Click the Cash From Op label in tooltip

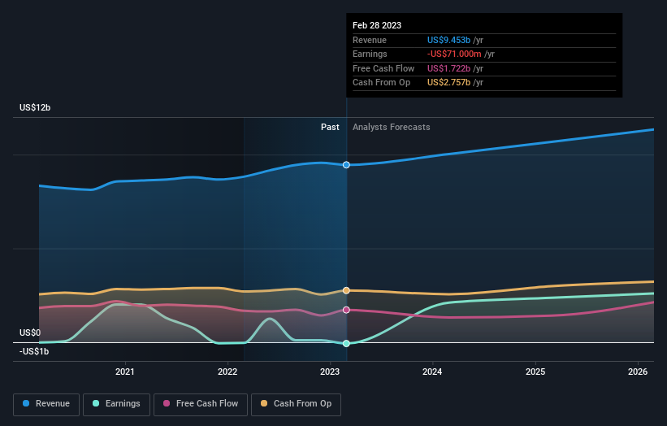[382, 83]
